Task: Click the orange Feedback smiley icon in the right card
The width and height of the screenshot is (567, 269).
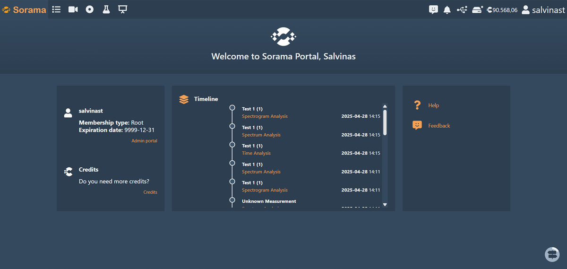Action: click(x=417, y=125)
